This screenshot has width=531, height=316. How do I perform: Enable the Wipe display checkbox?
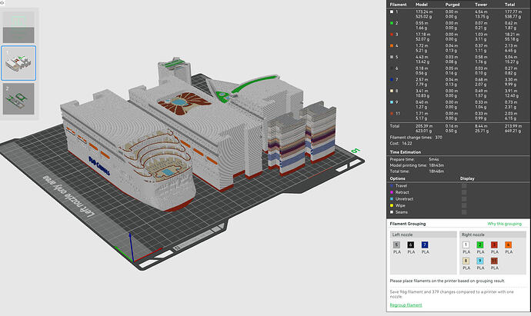coord(464,205)
